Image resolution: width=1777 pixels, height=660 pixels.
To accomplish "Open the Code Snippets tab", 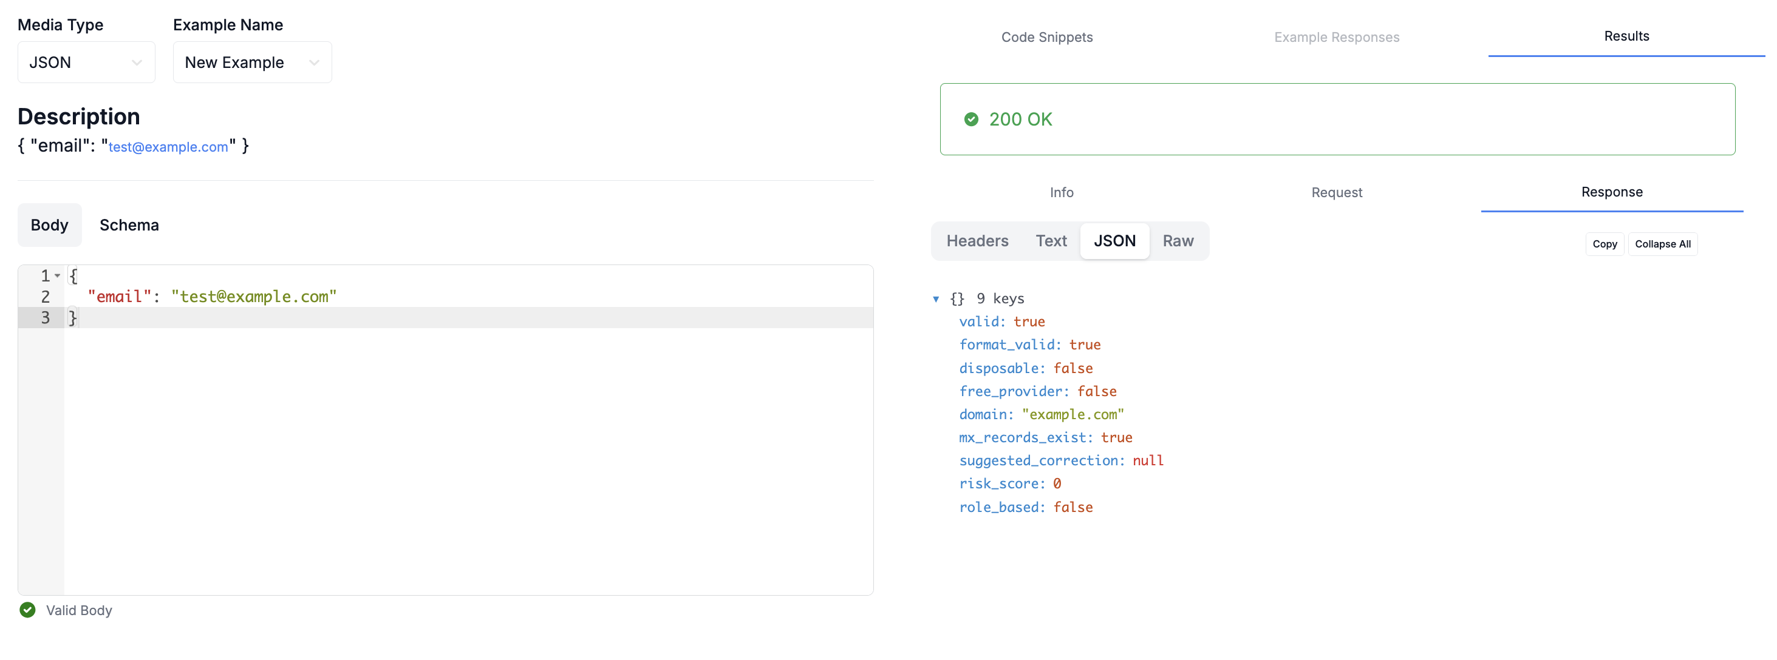I will click(x=1046, y=36).
